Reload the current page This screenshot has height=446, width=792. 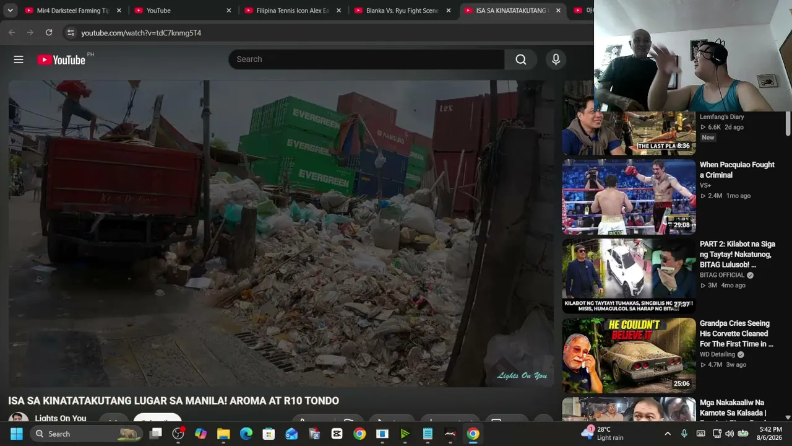[x=49, y=33]
